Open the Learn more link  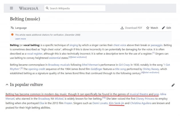tap(21, 39)
